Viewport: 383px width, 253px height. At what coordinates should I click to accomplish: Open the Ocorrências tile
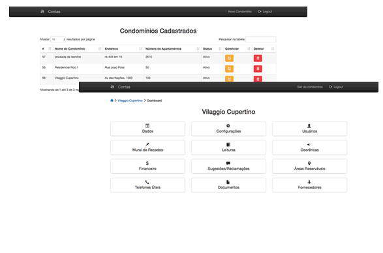point(309,147)
